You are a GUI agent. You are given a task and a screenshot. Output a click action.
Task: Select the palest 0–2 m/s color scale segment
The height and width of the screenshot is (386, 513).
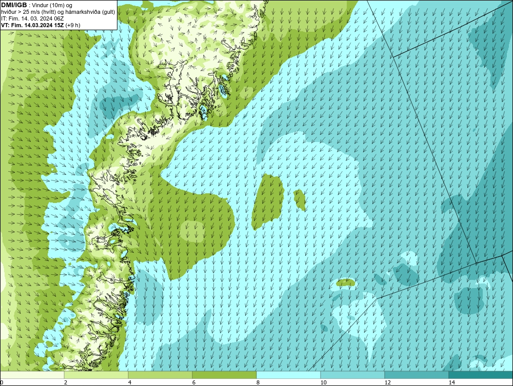click(x=32, y=375)
